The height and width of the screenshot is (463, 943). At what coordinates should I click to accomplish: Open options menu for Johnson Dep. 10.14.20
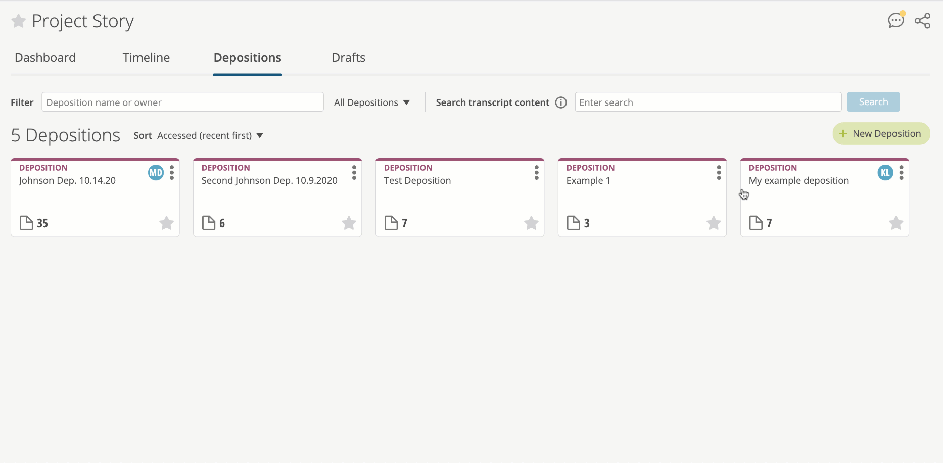172,173
